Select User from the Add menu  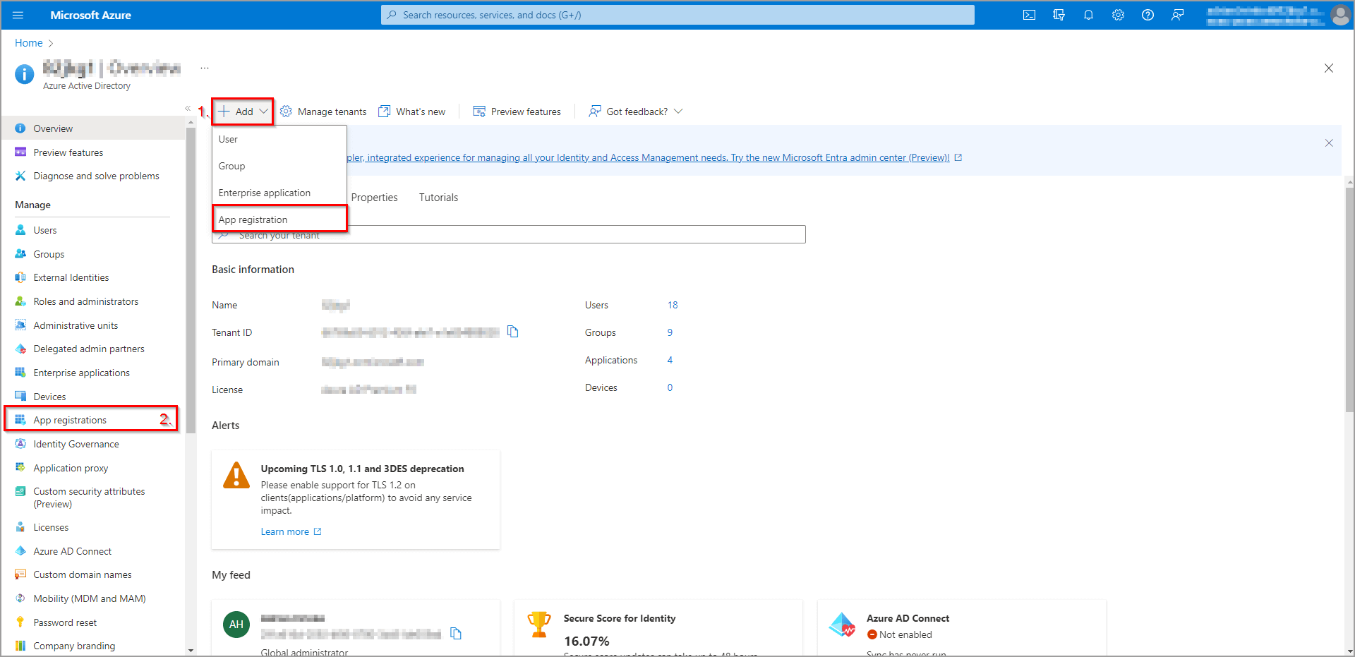tap(279, 139)
